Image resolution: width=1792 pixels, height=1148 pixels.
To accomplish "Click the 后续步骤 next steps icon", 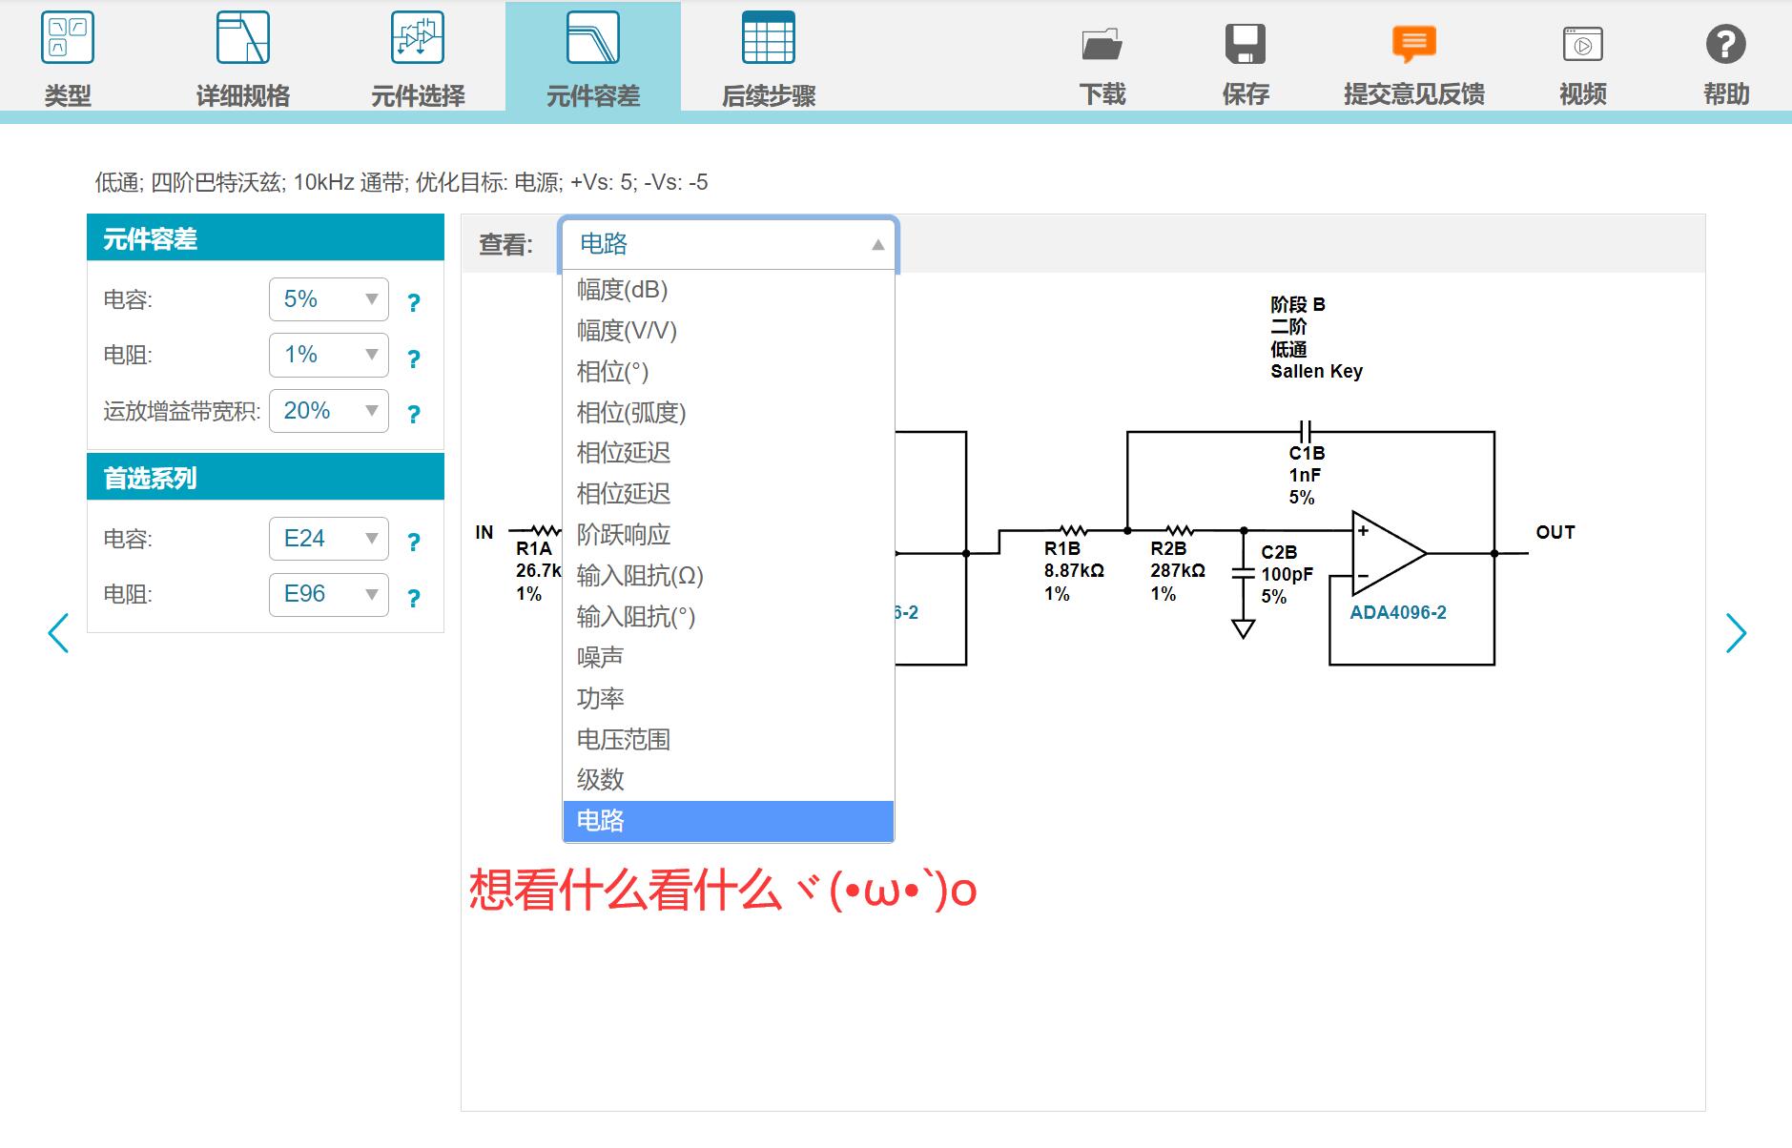I will (768, 38).
